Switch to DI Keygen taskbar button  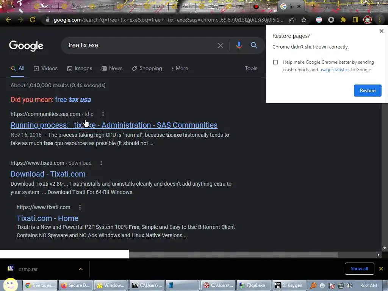pos(289,286)
